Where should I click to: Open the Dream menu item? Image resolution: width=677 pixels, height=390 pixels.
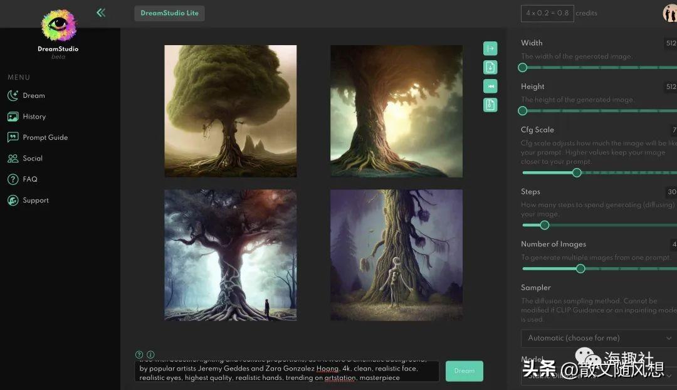[x=33, y=96]
